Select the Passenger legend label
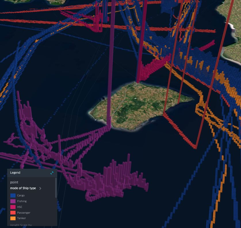The height and width of the screenshot is (228, 241). 24,213
